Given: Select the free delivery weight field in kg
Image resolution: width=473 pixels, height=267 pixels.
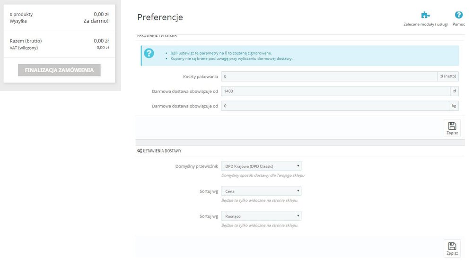Looking at the screenshot, I should pyautogui.click(x=335, y=106).
